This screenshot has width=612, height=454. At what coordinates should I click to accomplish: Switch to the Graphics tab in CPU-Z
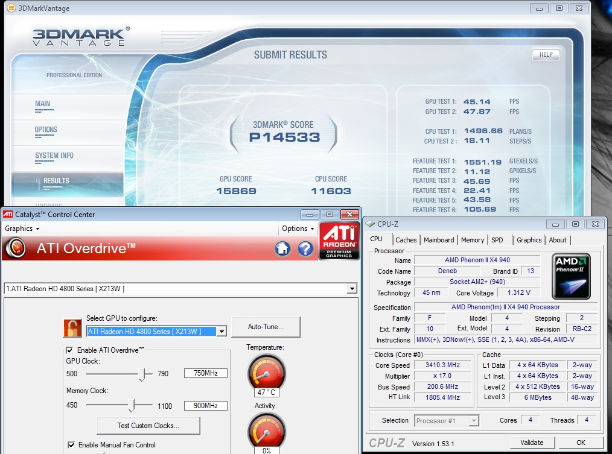(x=529, y=240)
